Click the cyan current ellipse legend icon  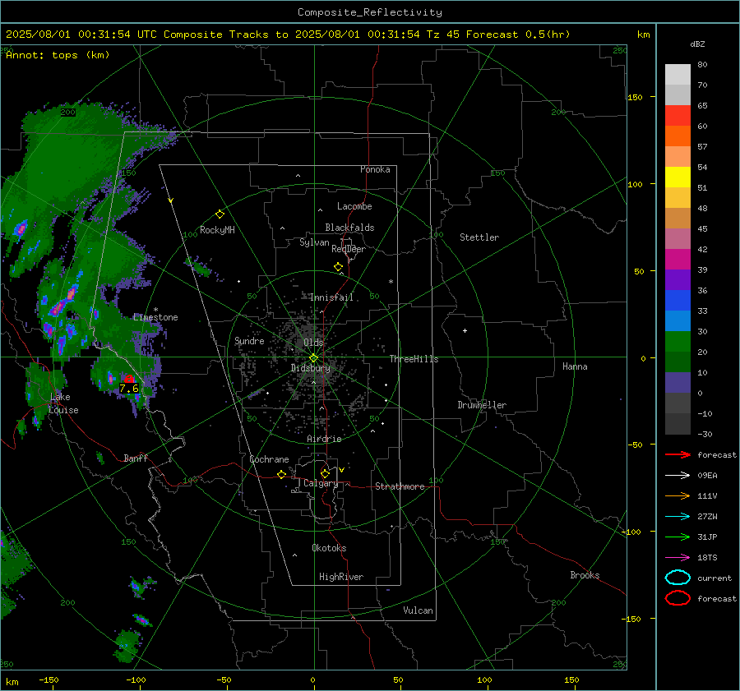coord(678,578)
